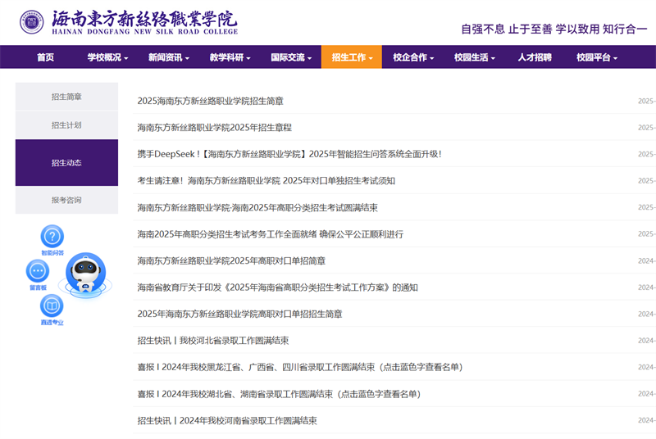Open the 人才招聘 navigation item
Image resolution: width=656 pixels, height=439 pixels.
point(535,57)
